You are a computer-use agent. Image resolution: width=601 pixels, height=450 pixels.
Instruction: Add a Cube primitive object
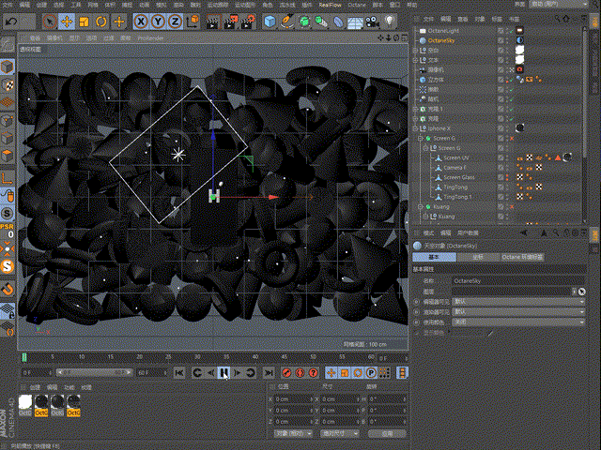click(x=269, y=21)
